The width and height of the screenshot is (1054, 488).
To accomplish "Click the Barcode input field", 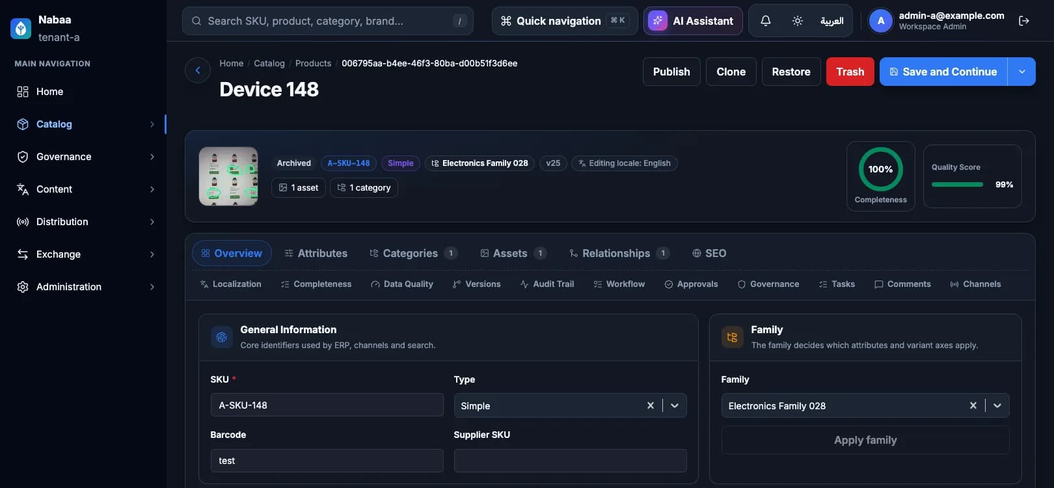I will point(327,461).
